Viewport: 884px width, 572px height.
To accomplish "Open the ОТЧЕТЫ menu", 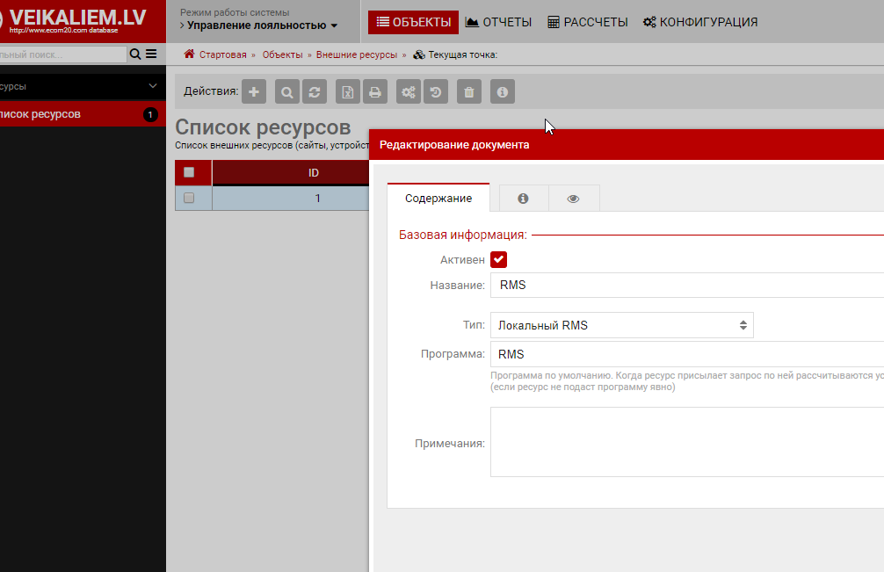I will click(x=498, y=22).
